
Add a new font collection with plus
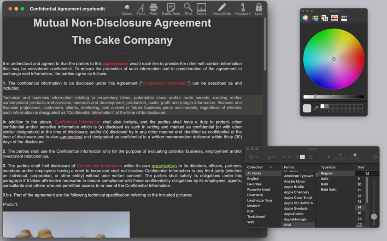click(271, 167)
